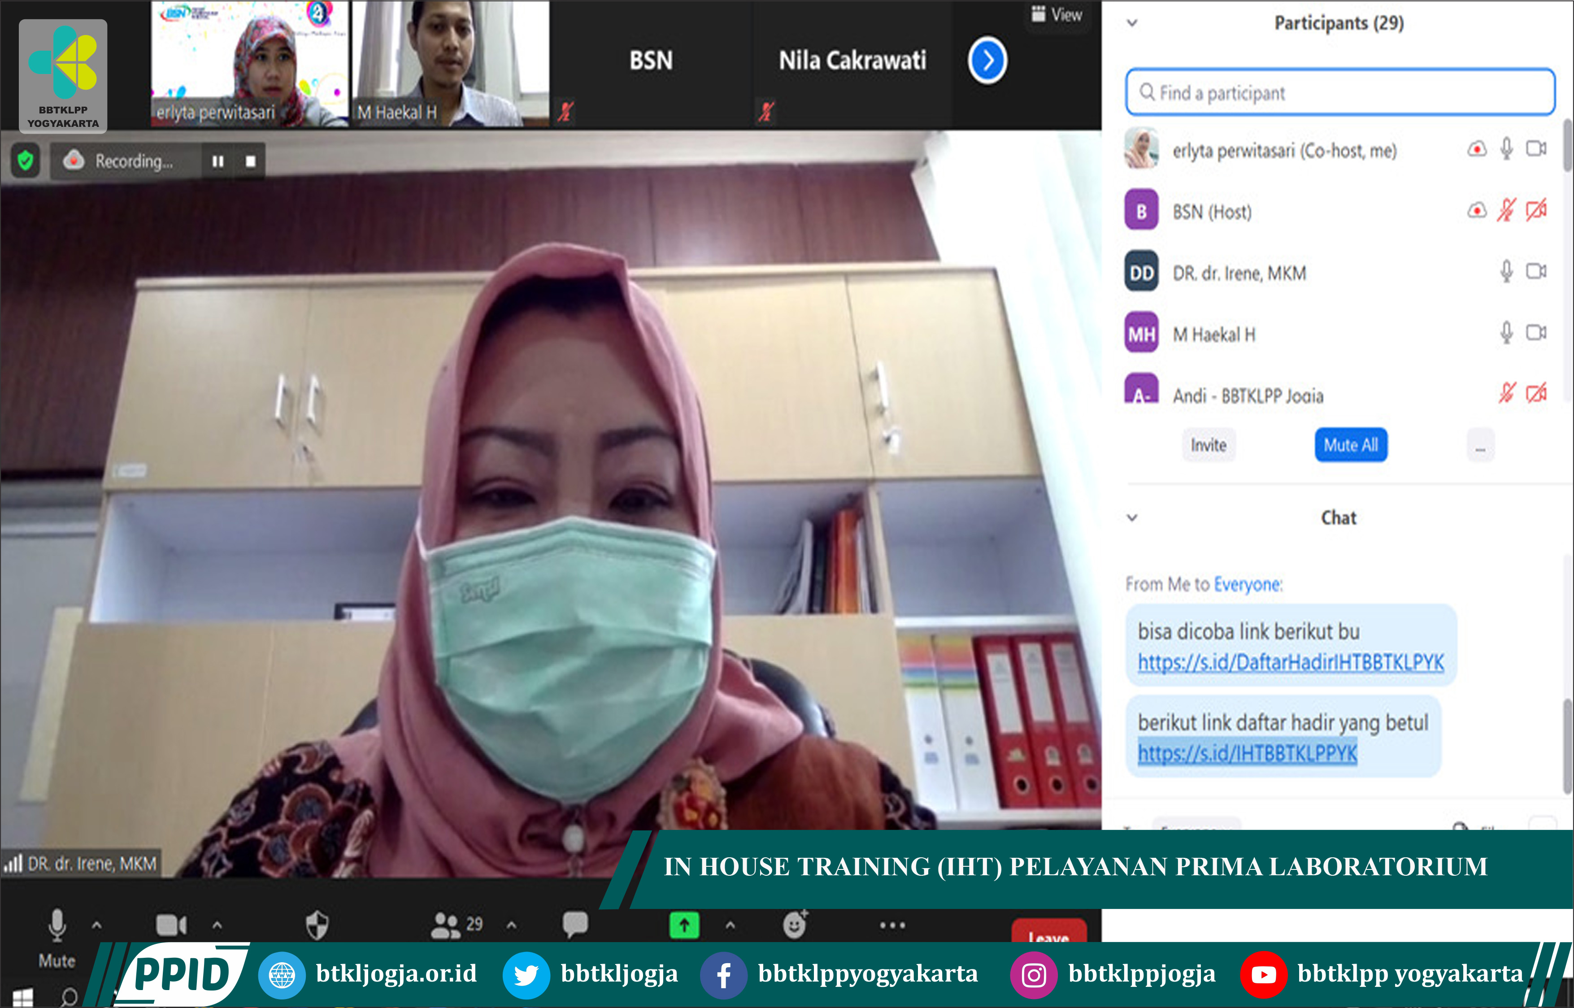Click the green Share Screen icon
The image size is (1574, 1008).
pos(684,925)
